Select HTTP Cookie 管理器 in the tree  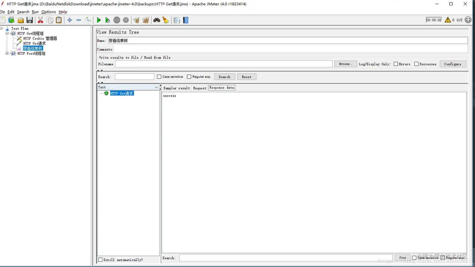pos(40,38)
